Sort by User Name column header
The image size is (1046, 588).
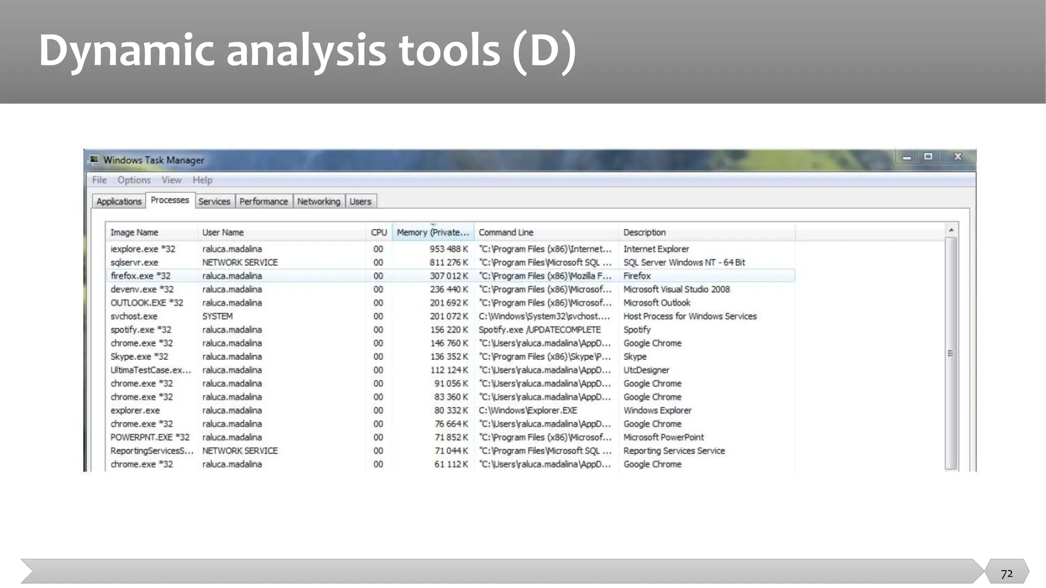pos(282,232)
